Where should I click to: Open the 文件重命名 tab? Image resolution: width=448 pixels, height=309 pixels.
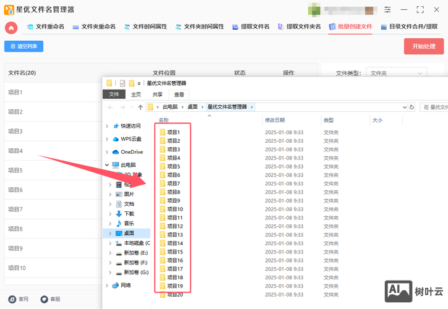tap(46, 27)
